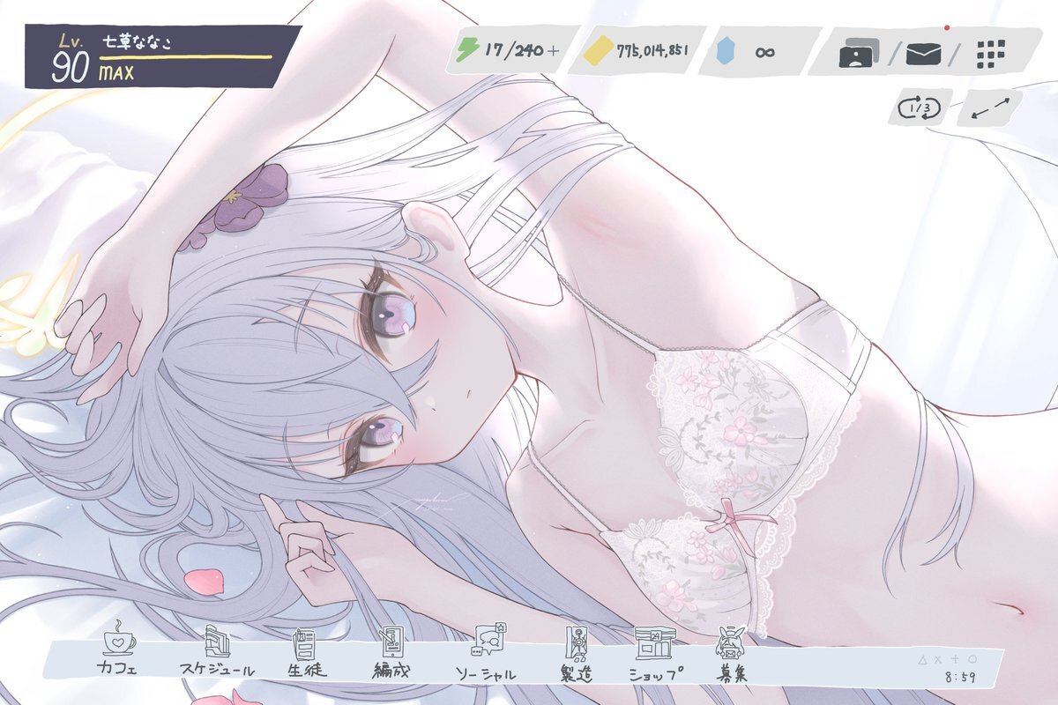Open the grid menu icon

[x=991, y=55]
